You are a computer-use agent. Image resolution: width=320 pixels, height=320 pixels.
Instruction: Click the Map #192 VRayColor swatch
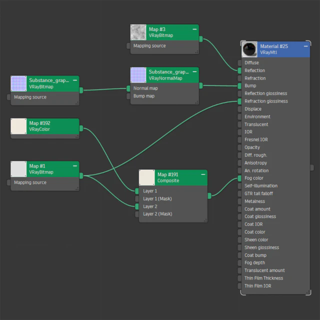coord(18,126)
